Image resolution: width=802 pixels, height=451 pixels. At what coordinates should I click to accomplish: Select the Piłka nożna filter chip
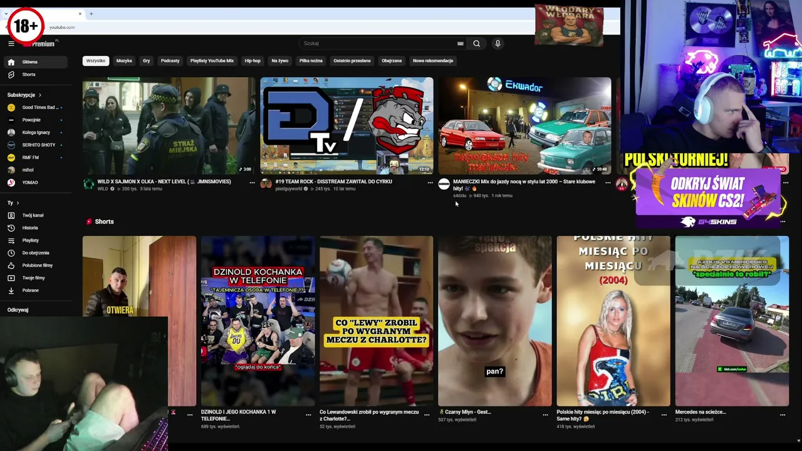pyautogui.click(x=311, y=61)
